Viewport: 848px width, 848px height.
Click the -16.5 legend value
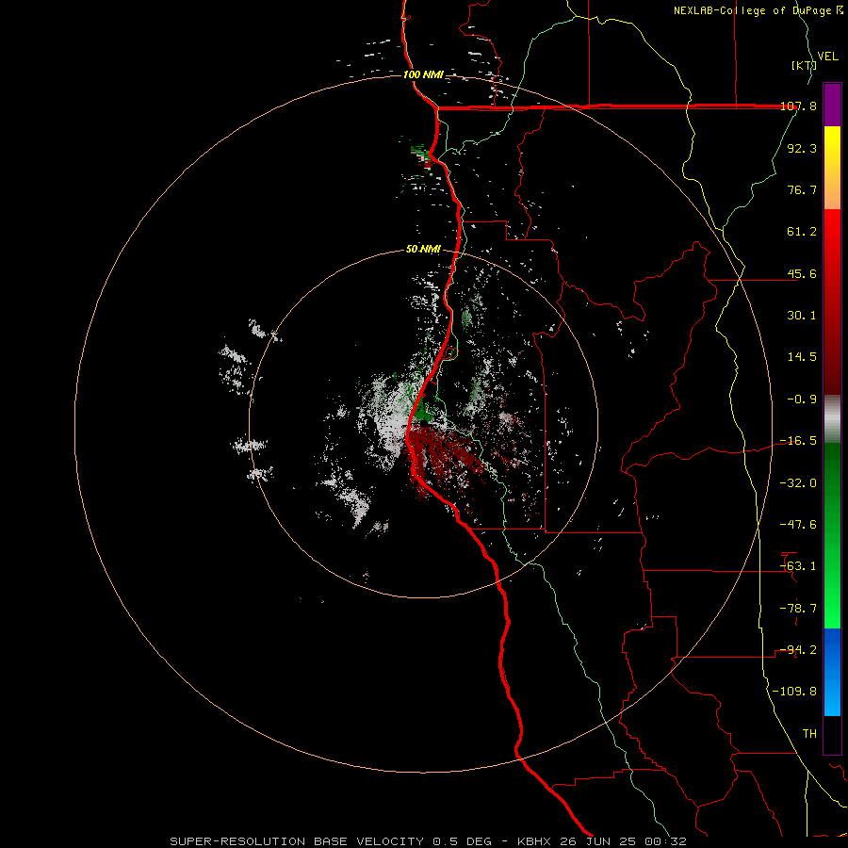(x=799, y=441)
